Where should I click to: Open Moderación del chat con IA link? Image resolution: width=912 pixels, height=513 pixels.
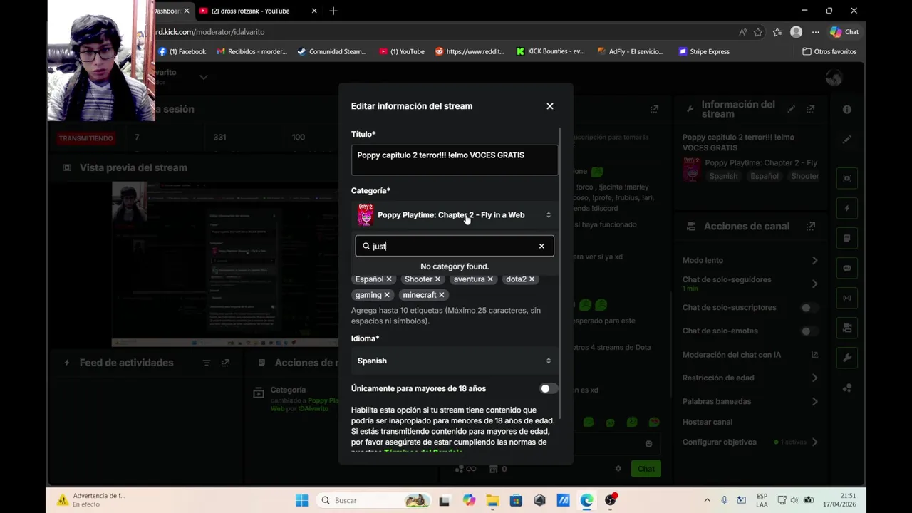pos(814,355)
